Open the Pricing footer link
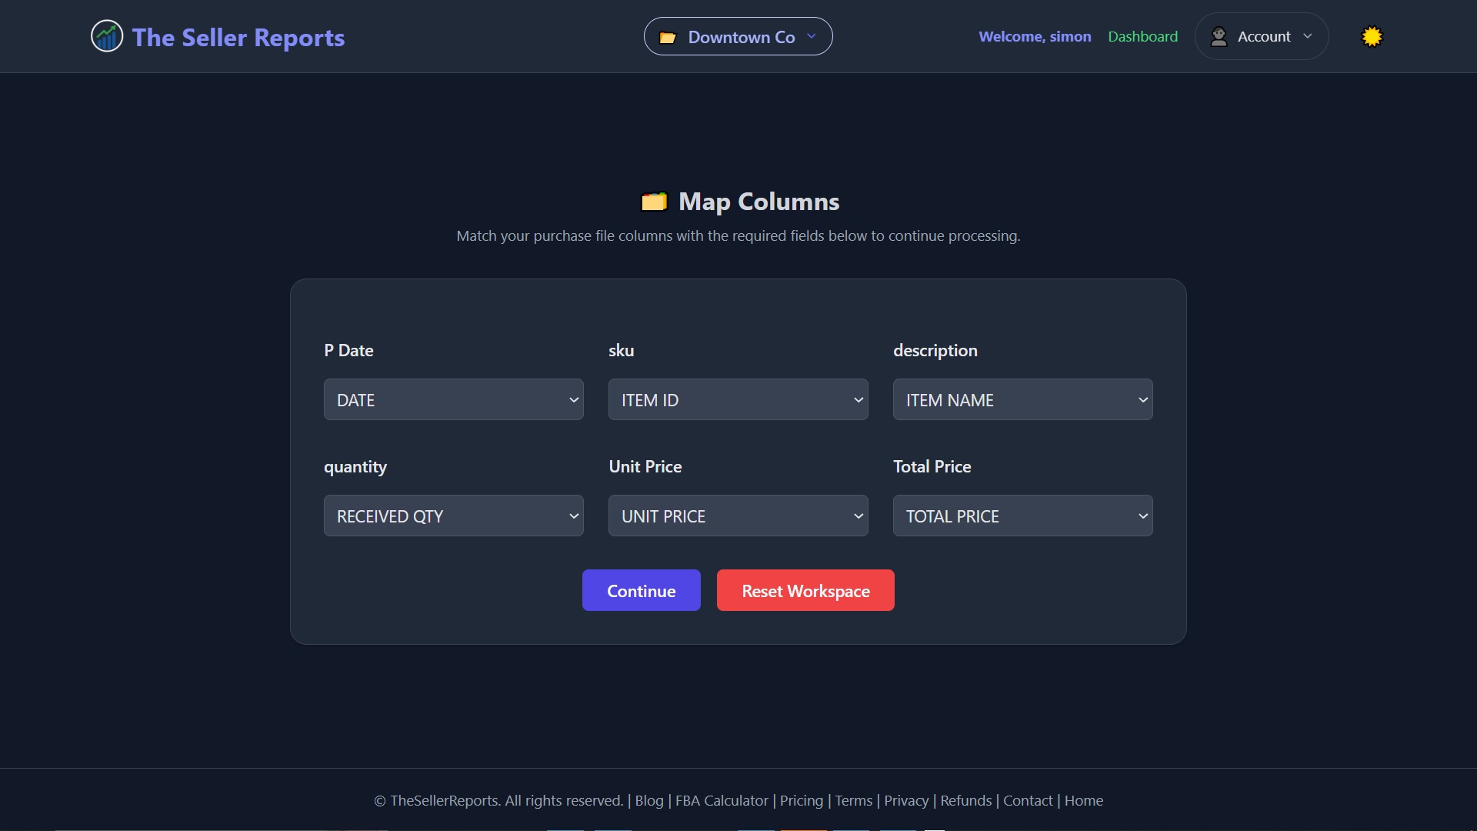The image size is (1477, 831). point(802,800)
